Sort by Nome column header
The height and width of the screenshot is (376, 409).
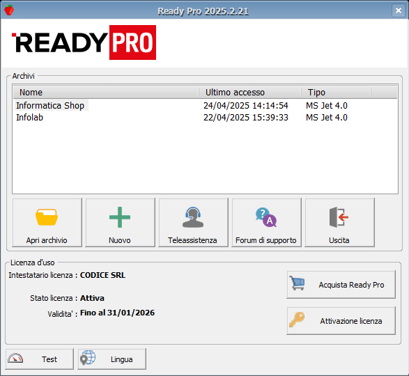coord(106,93)
